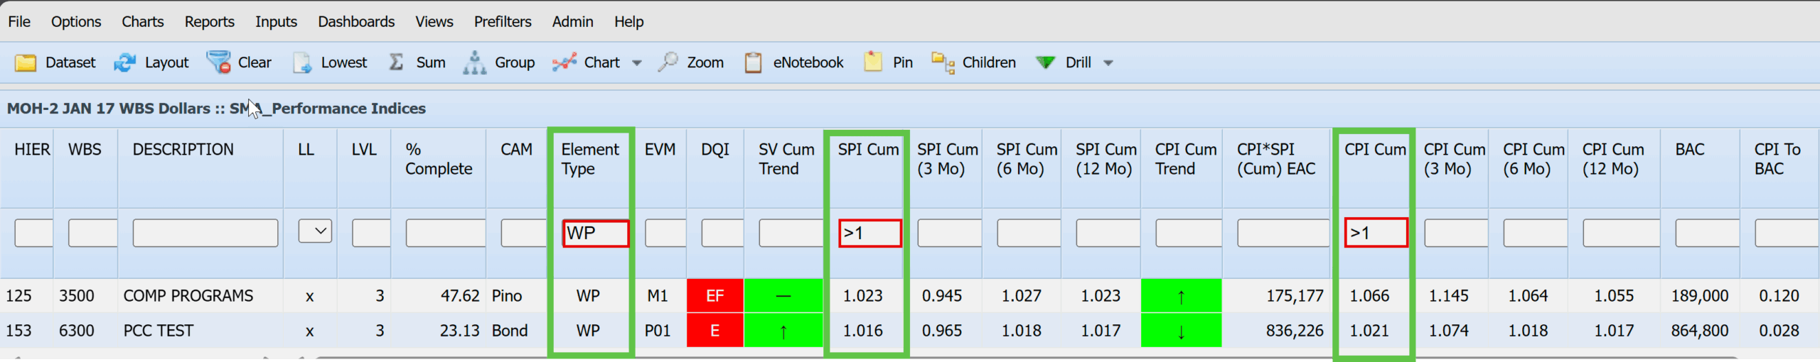Show Children using the toolbar icon

[x=943, y=62]
